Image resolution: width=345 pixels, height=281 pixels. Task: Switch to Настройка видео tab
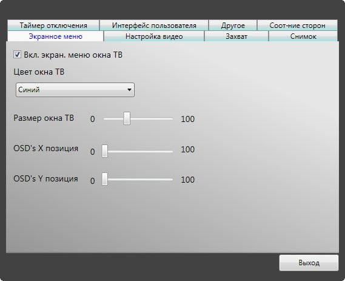(x=154, y=36)
